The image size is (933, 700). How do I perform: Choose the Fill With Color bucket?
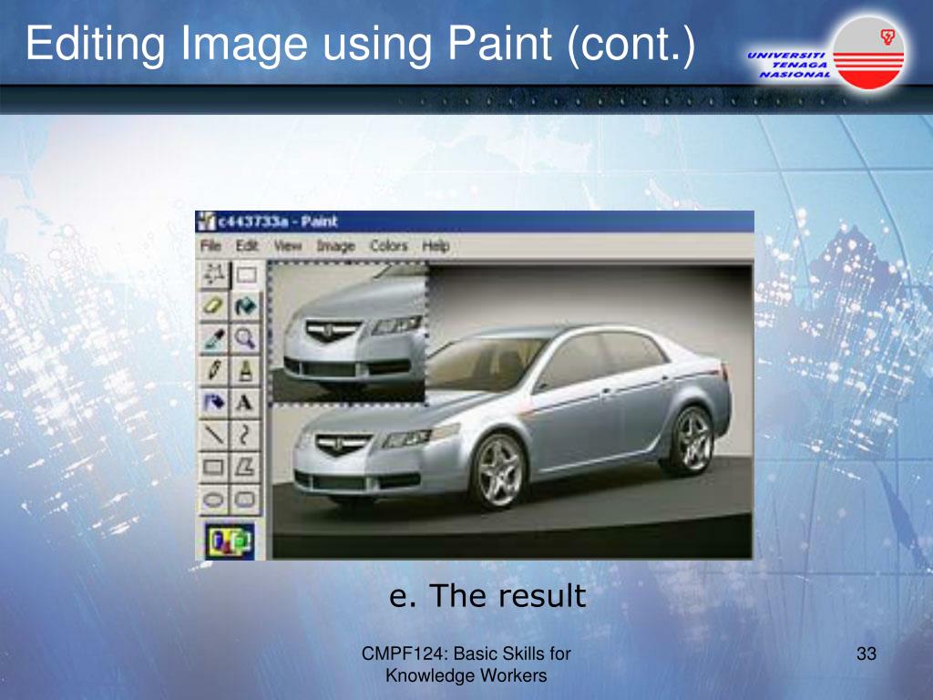tap(246, 306)
